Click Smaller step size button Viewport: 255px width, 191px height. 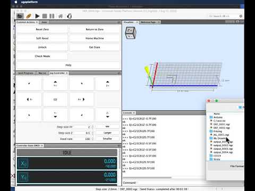coord(107,139)
